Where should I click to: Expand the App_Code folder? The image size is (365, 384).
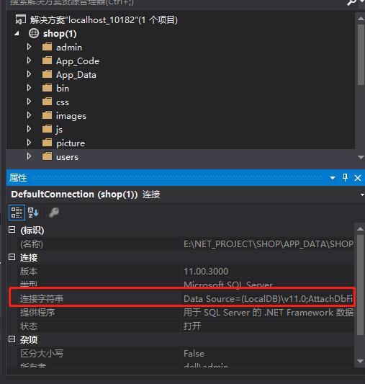point(29,61)
